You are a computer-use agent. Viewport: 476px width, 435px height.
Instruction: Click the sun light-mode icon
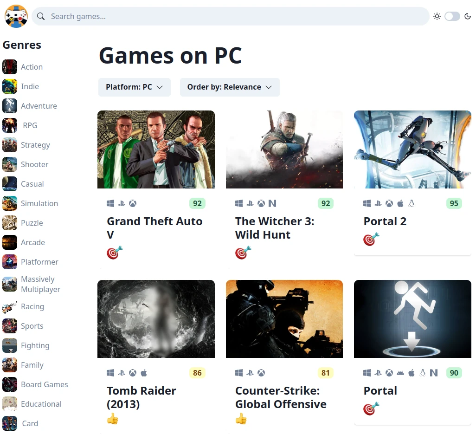pos(437,16)
